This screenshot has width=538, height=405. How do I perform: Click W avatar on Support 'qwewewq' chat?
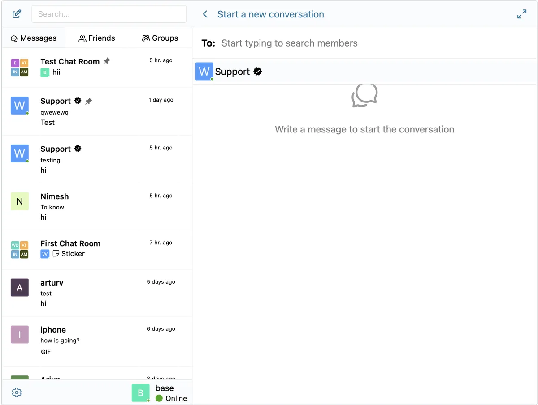tap(19, 106)
